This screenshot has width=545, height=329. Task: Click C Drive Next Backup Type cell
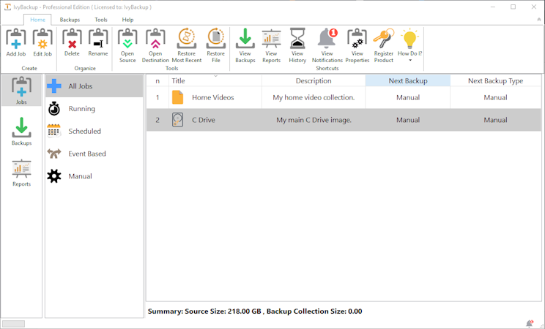point(495,120)
